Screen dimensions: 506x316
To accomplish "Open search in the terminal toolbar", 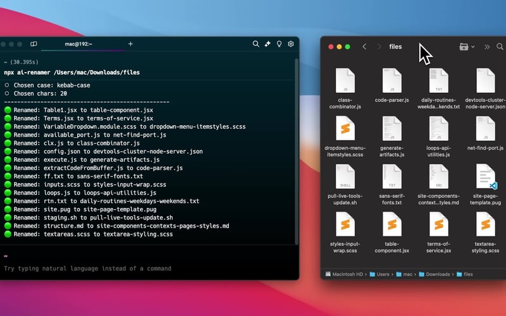I will pos(256,44).
